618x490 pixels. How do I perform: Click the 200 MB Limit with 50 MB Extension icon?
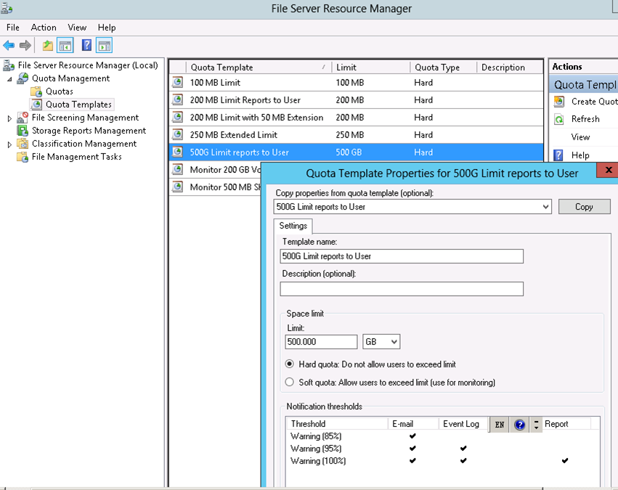pyautogui.click(x=178, y=117)
